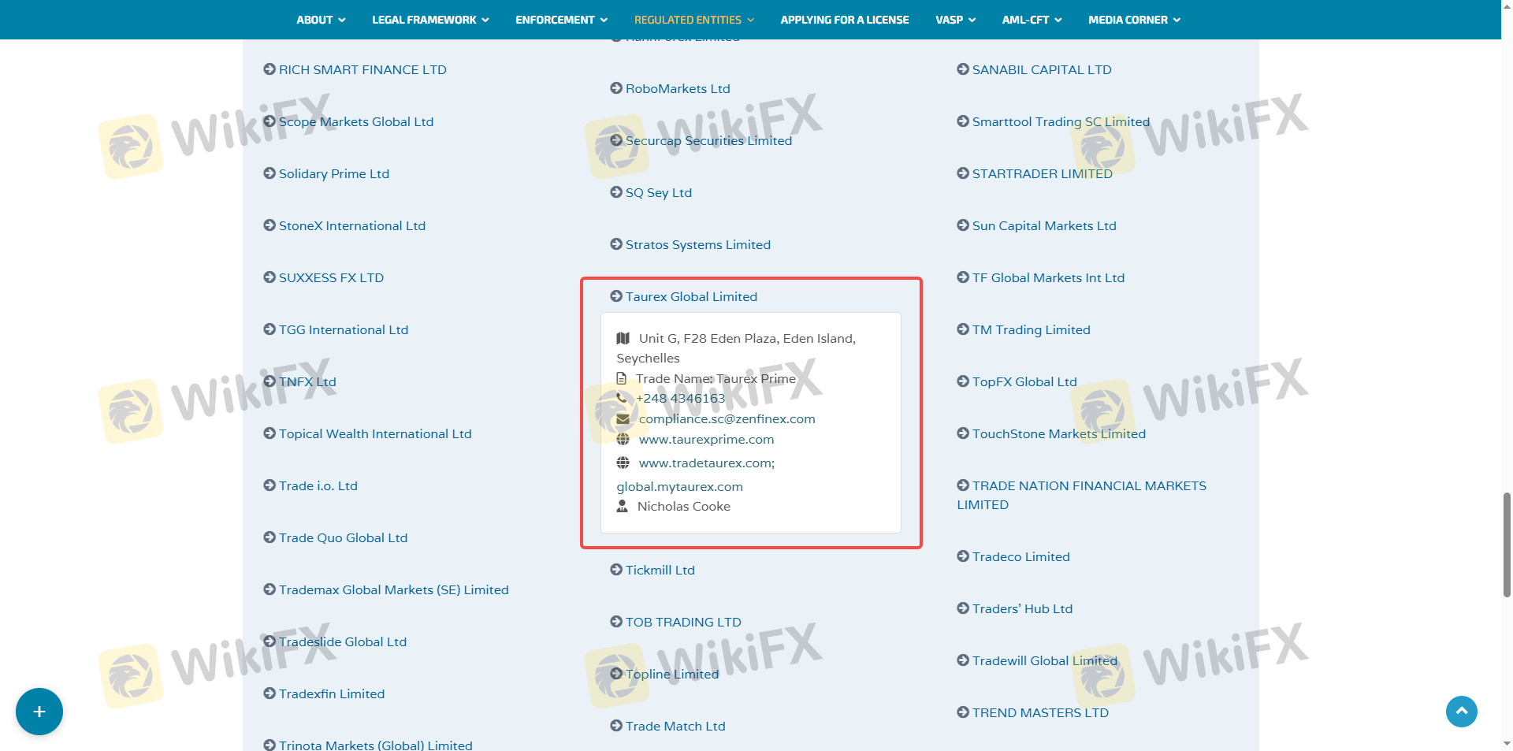Click the scroll-to-top arrow button
This screenshot has height=751, width=1513.
[x=1461, y=712]
